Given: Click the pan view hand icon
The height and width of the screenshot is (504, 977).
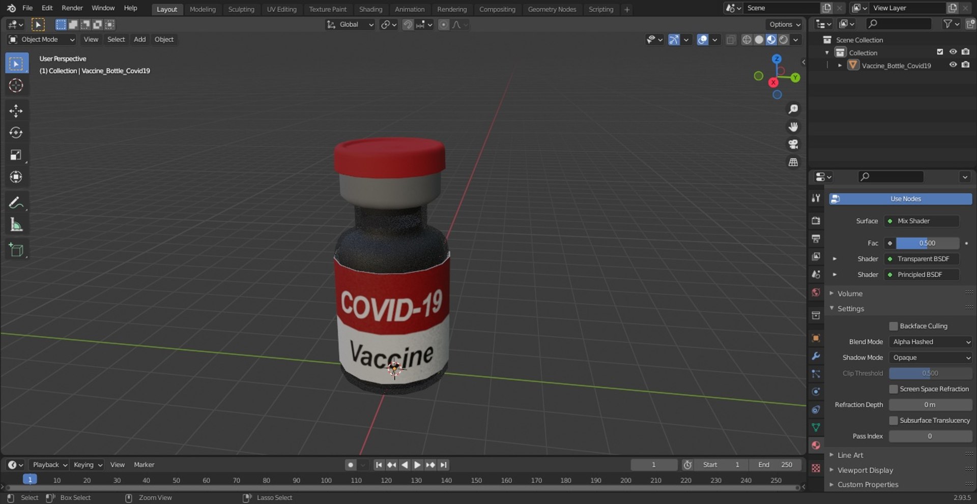Looking at the screenshot, I should point(793,127).
